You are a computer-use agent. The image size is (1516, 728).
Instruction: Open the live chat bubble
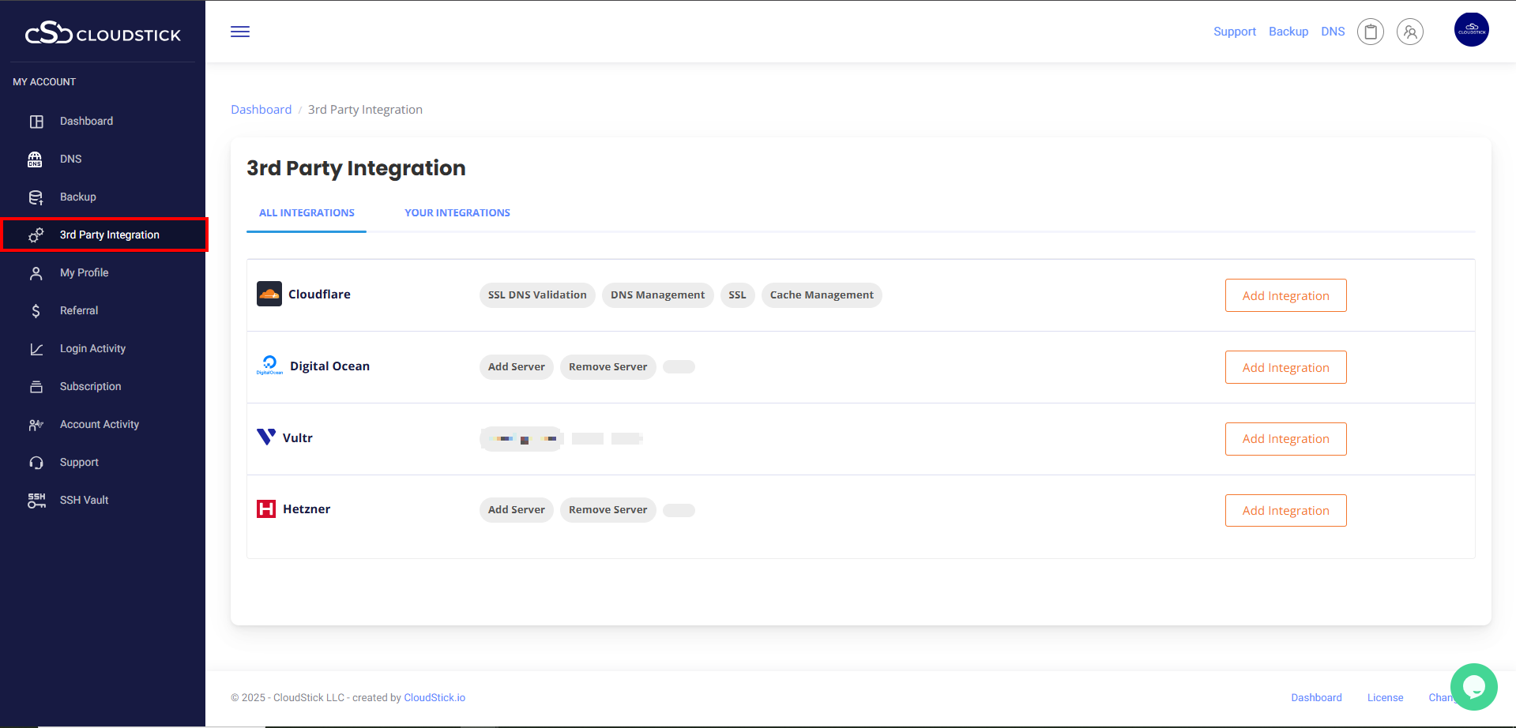tap(1473, 686)
